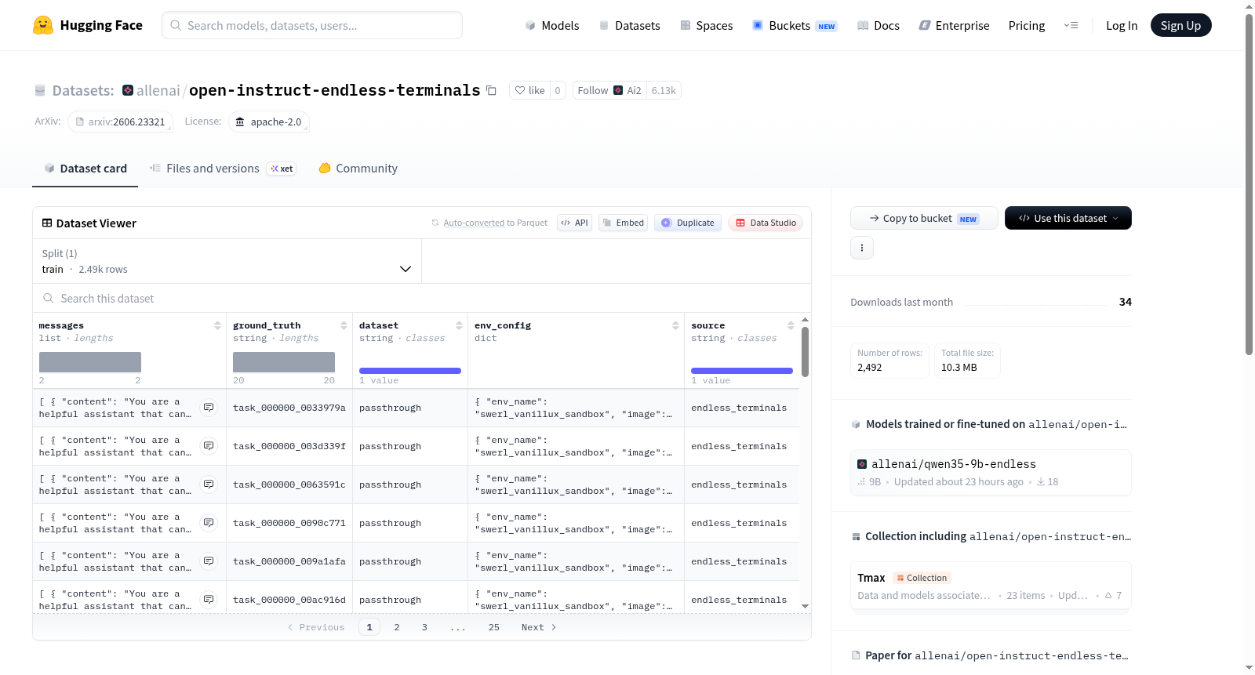The width and height of the screenshot is (1255, 675).
Task: Click the task_000000_0033979a ground_truth cell
Action: tap(289, 408)
